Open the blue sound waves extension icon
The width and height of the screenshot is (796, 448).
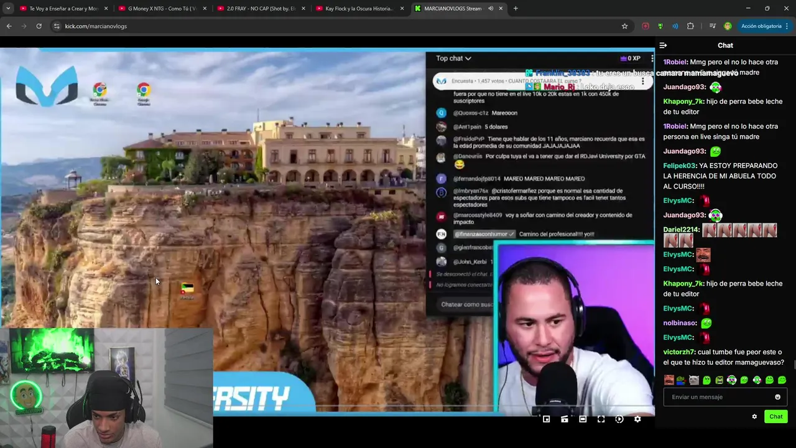675,26
